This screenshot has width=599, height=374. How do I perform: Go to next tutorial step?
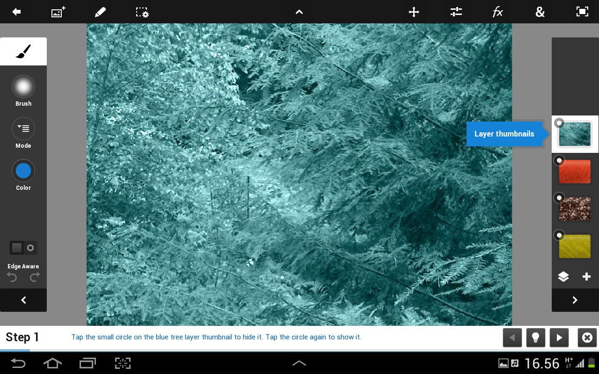coord(559,338)
